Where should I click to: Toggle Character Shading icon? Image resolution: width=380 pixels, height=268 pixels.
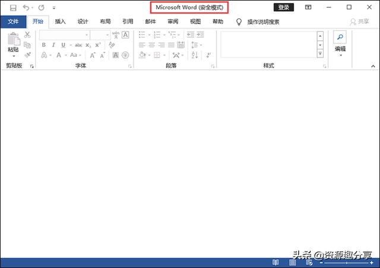[x=116, y=55]
